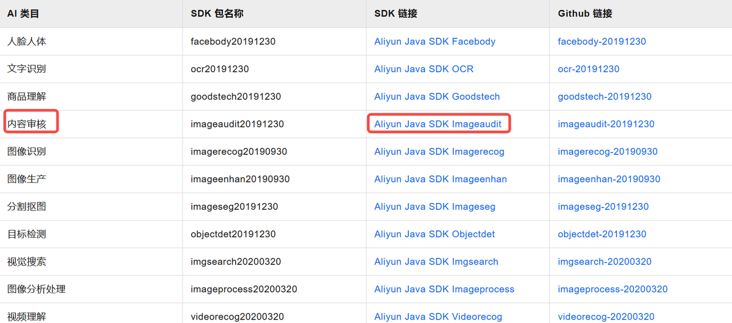Open Aliyun Java SDK Imageaudit link
This screenshot has width=732, height=323.
[437, 124]
